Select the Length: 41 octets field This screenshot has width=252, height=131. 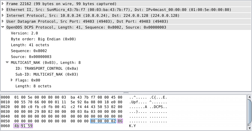(30, 45)
